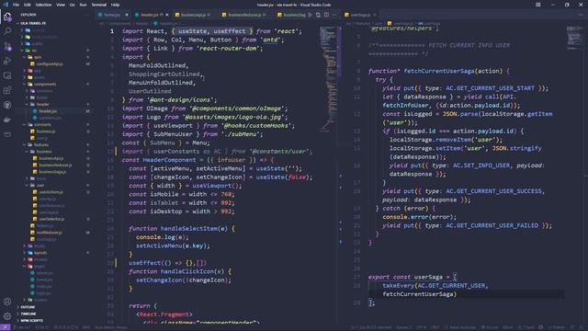Image resolution: width=588 pixels, height=331 pixels.
Task: Expand the layouts folder
Action: [x=40, y=253]
